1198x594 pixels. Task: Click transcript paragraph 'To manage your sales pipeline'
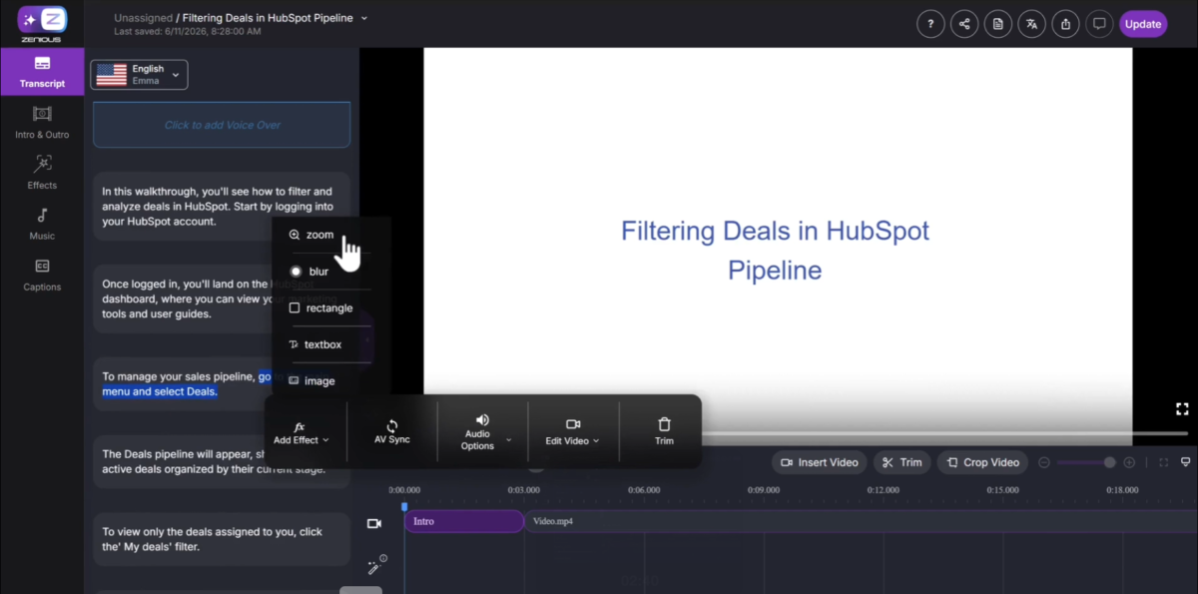pyautogui.click(x=222, y=383)
